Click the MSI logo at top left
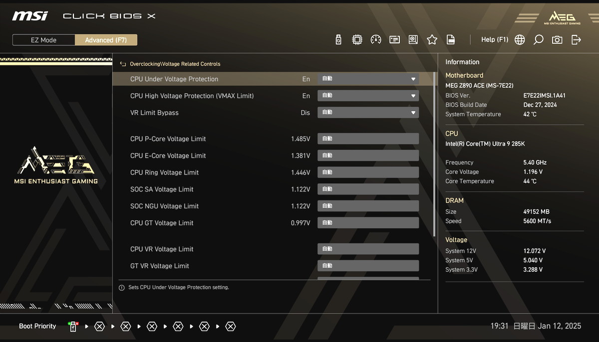Screen dimensions: 599x342 [x=30, y=15]
